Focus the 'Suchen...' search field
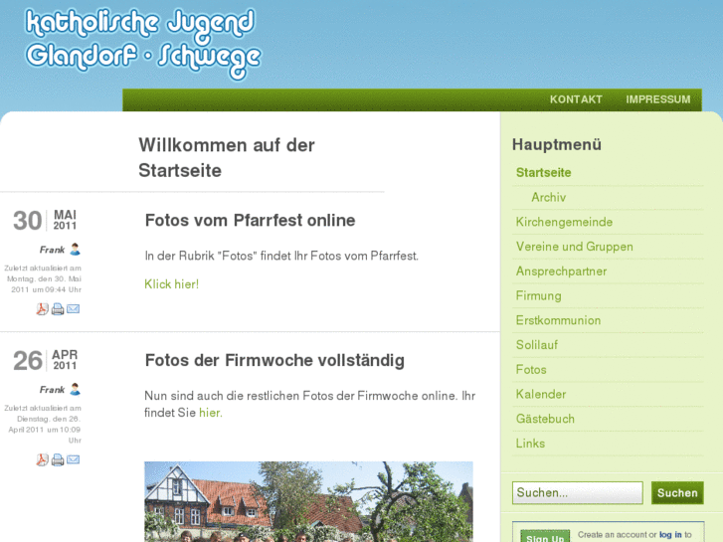 coord(577,492)
